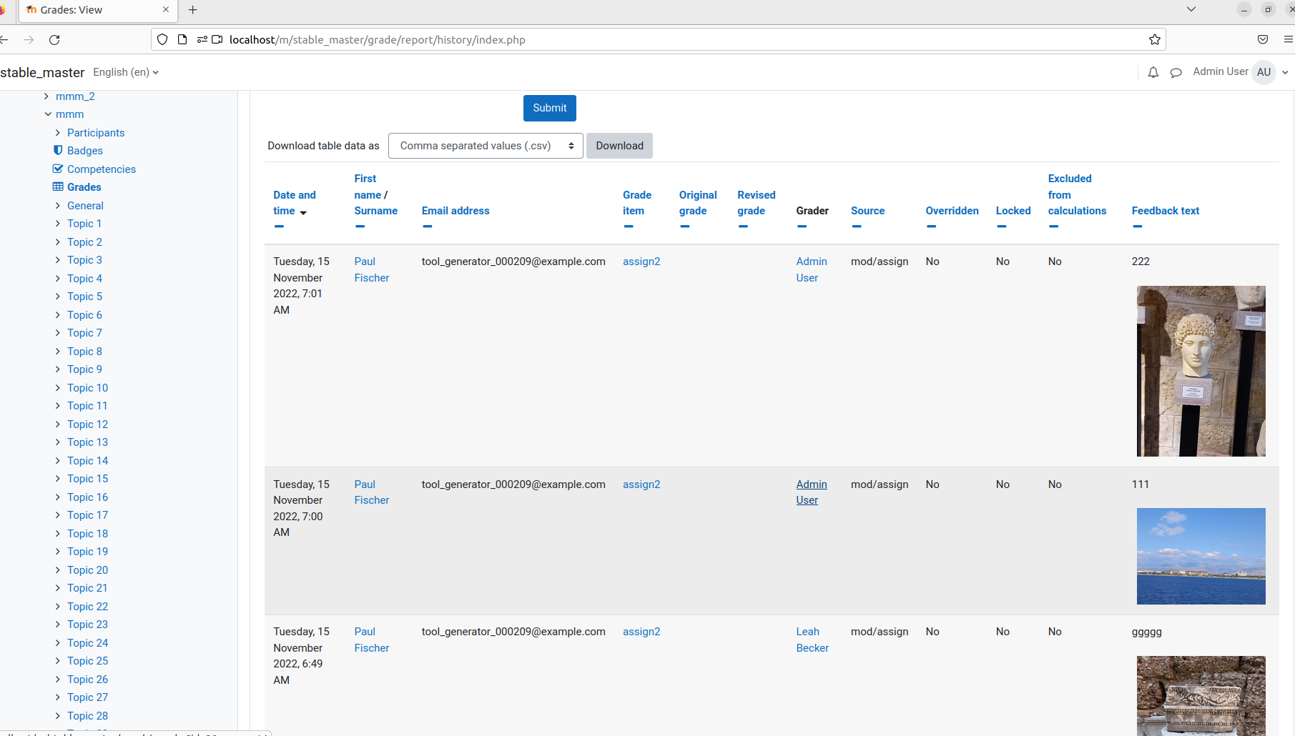Click the statue bust feedback image

[1201, 371]
